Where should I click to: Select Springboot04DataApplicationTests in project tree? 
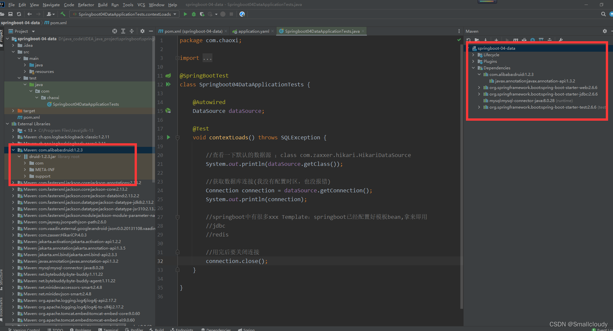(83, 104)
